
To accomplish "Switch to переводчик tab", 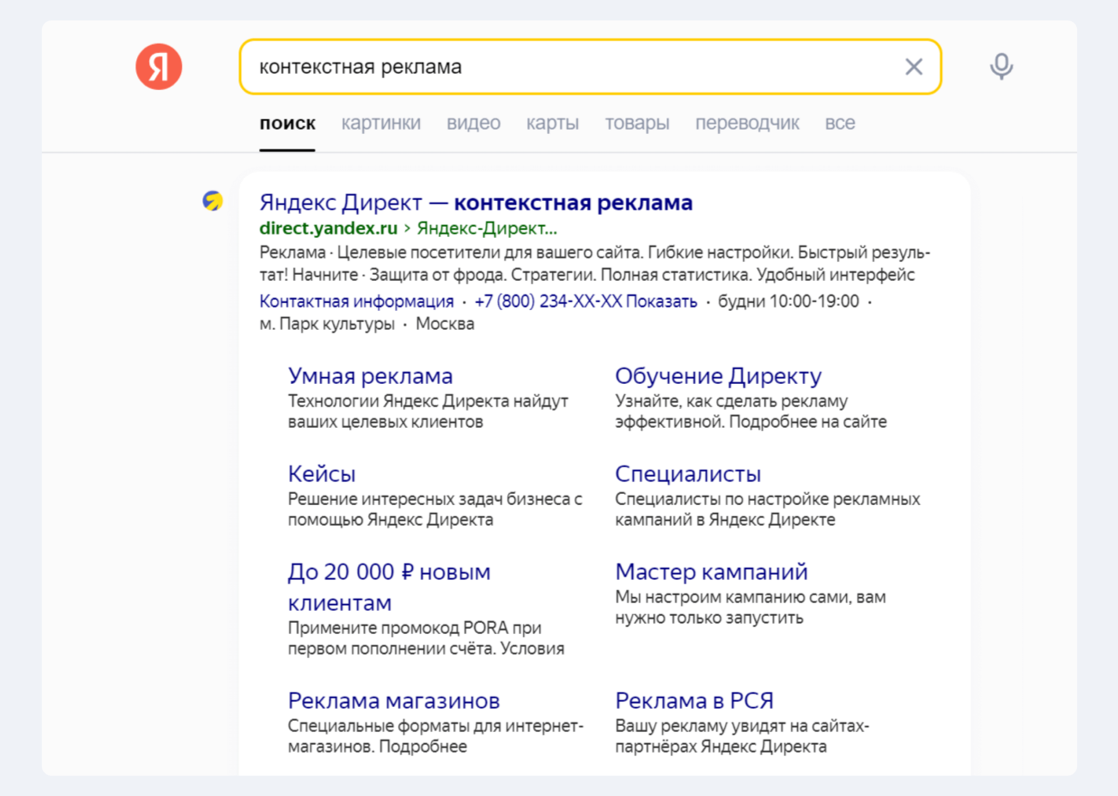I will [x=747, y=123].
